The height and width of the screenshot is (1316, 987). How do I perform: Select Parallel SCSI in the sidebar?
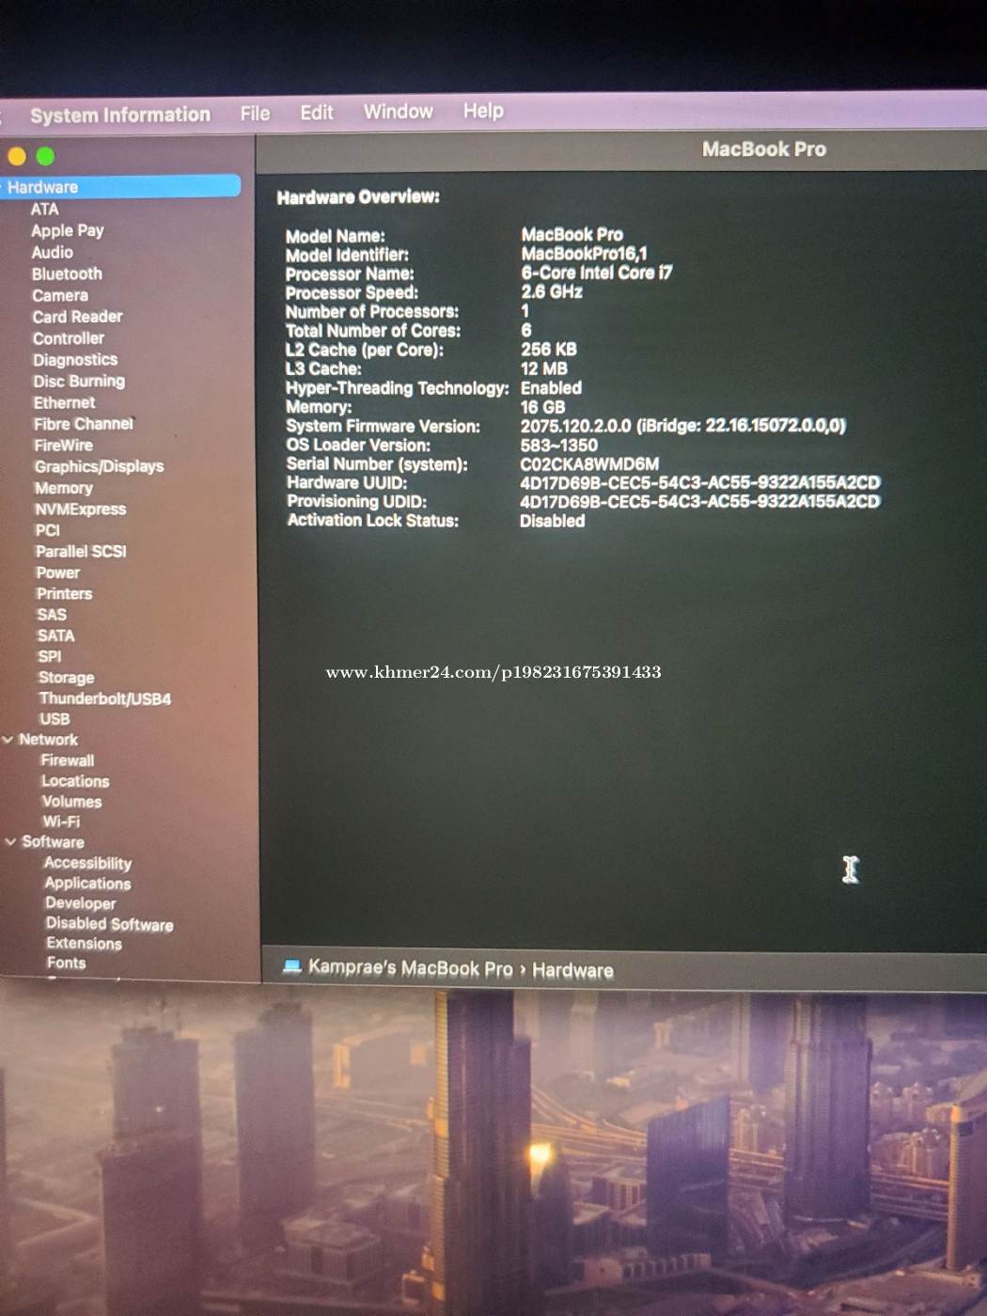(x=81, y=552)
